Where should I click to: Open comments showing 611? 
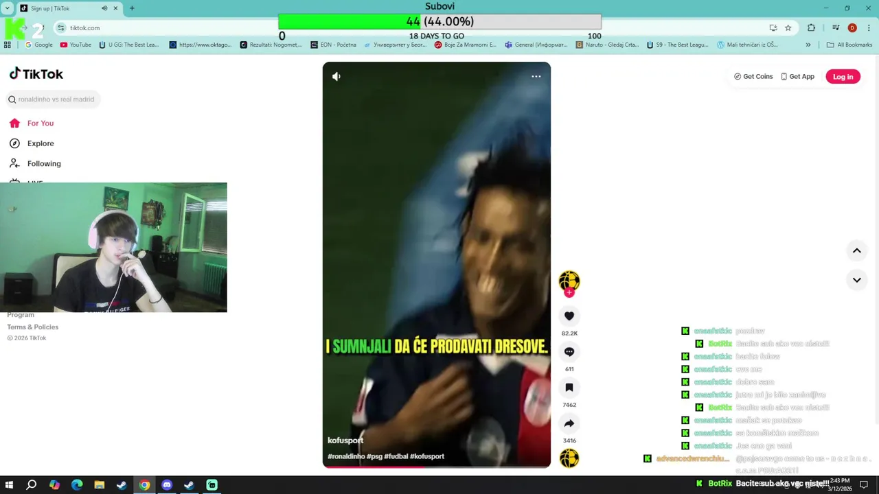coord(569,352)
